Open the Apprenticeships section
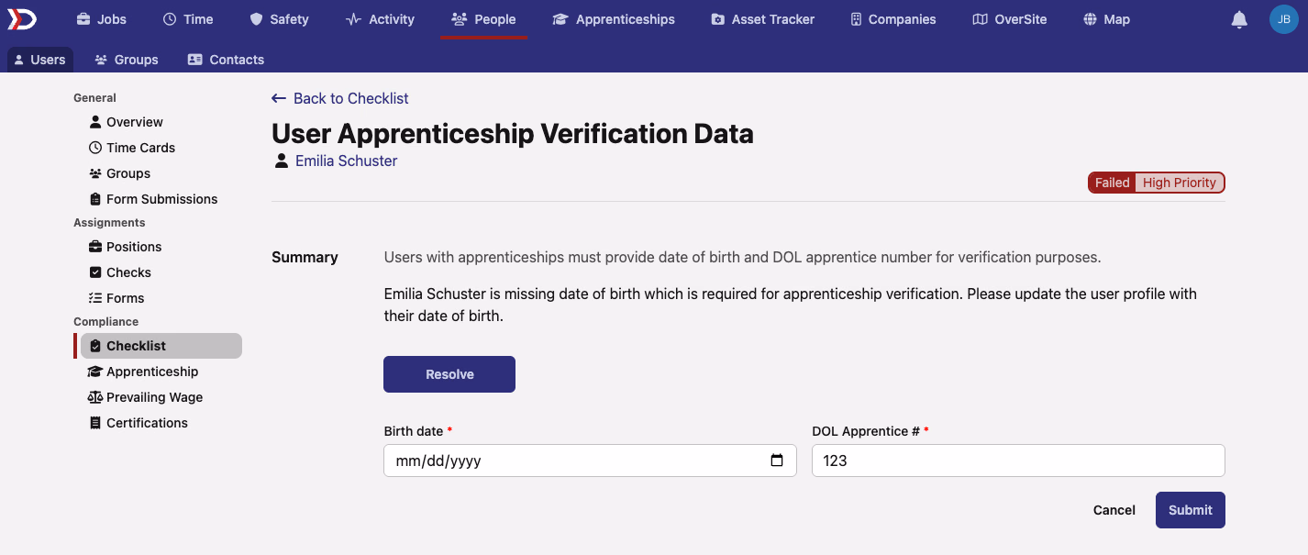 [x=614, y=19]
